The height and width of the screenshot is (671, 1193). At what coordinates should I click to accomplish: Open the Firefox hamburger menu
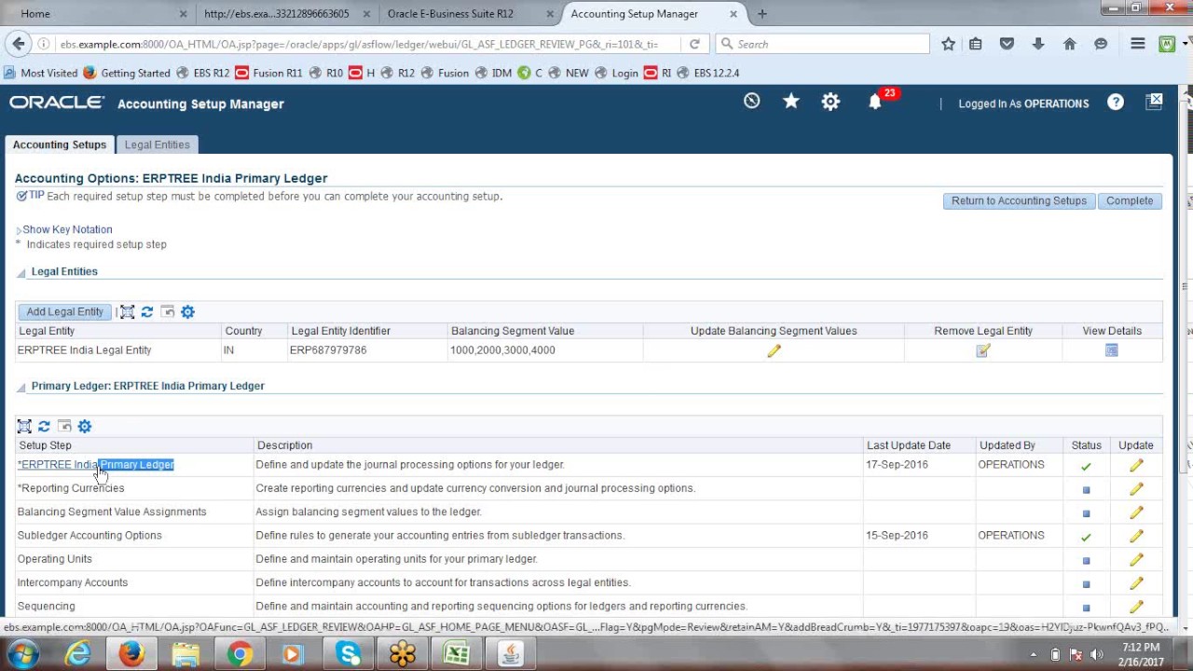point(1137,44)
